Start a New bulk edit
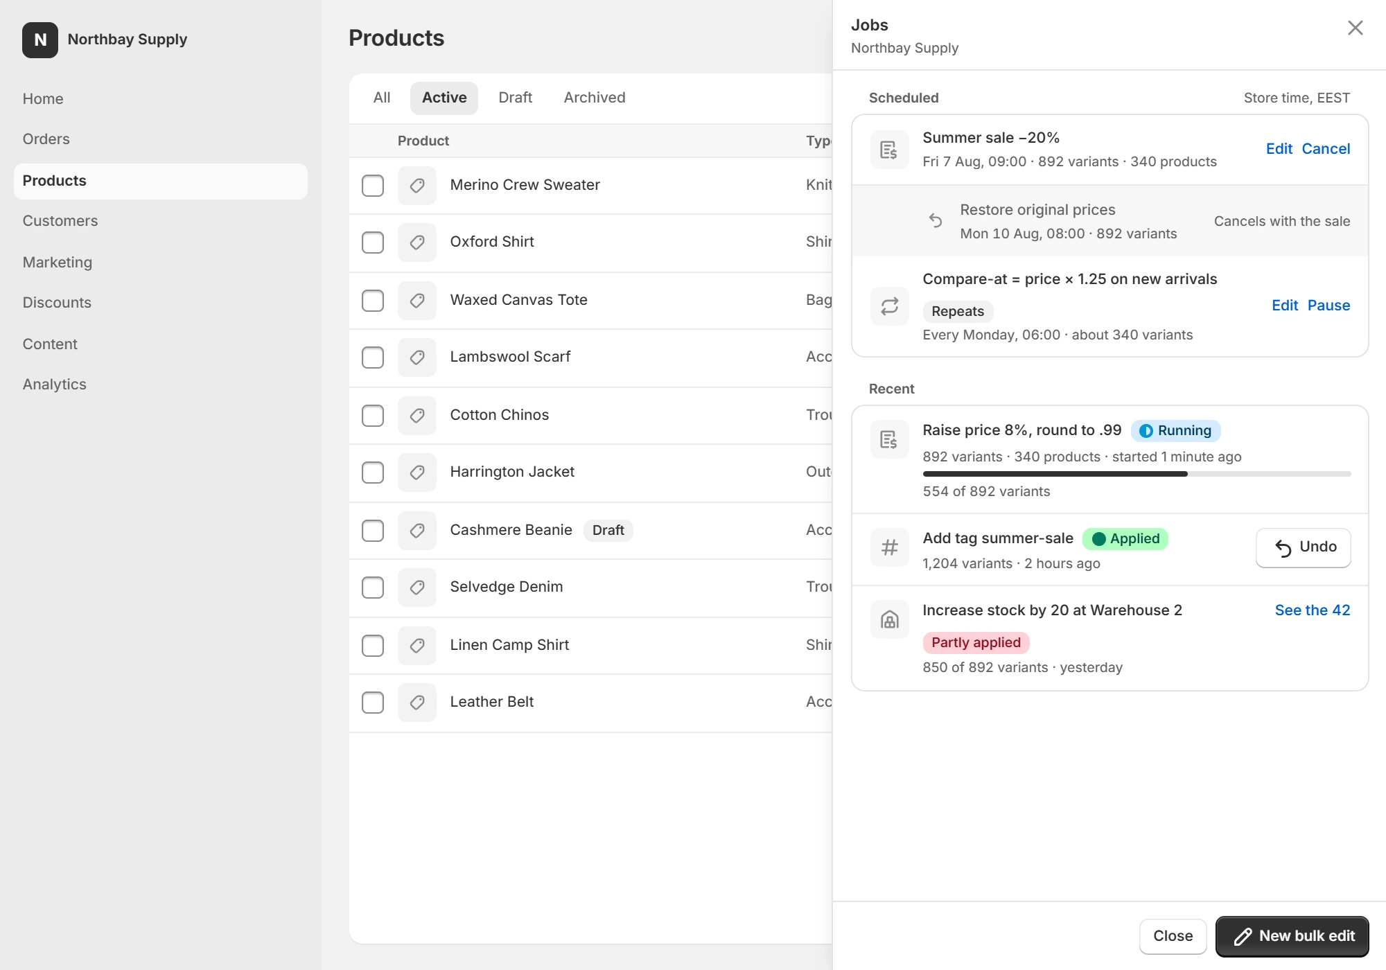This screenshot has height=970, width=1386. point(1292,936)
